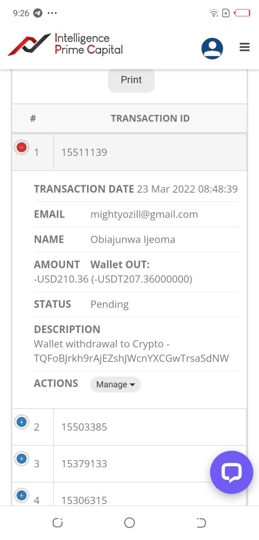The height and width of the screenshot is (540, 259).
Task: Expand transaction row 3 details
Action: (22, 458)
